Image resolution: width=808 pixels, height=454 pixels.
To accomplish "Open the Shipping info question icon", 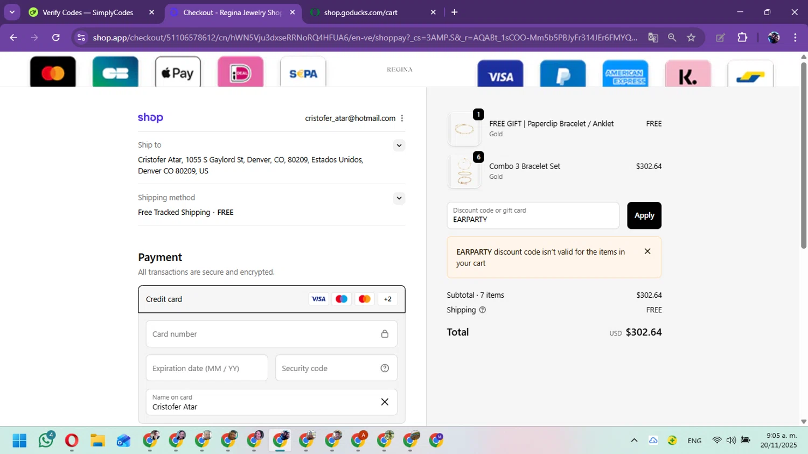I will click(x=483, y=310).
